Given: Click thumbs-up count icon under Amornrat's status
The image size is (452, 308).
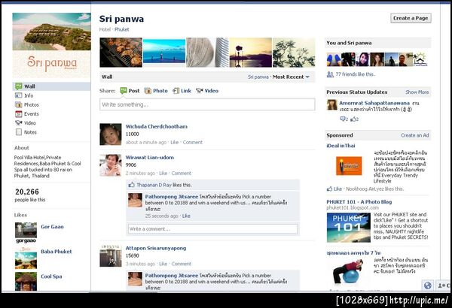Looking at the screenshot, I should click(x=354, y=119).
